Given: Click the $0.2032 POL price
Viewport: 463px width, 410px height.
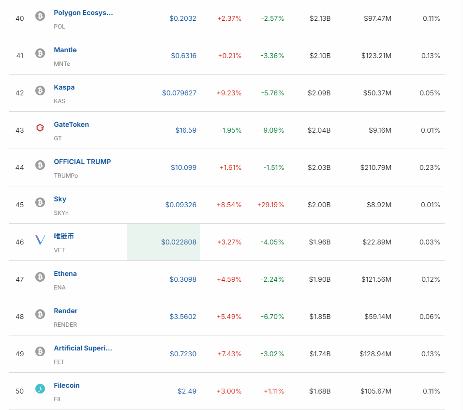Looking at the screenshot, I should [183, 18].
